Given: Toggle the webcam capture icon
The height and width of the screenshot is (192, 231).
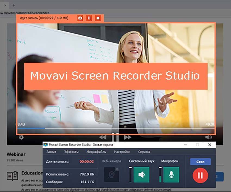Looking at the screenshot, I should tap(111, 174).
